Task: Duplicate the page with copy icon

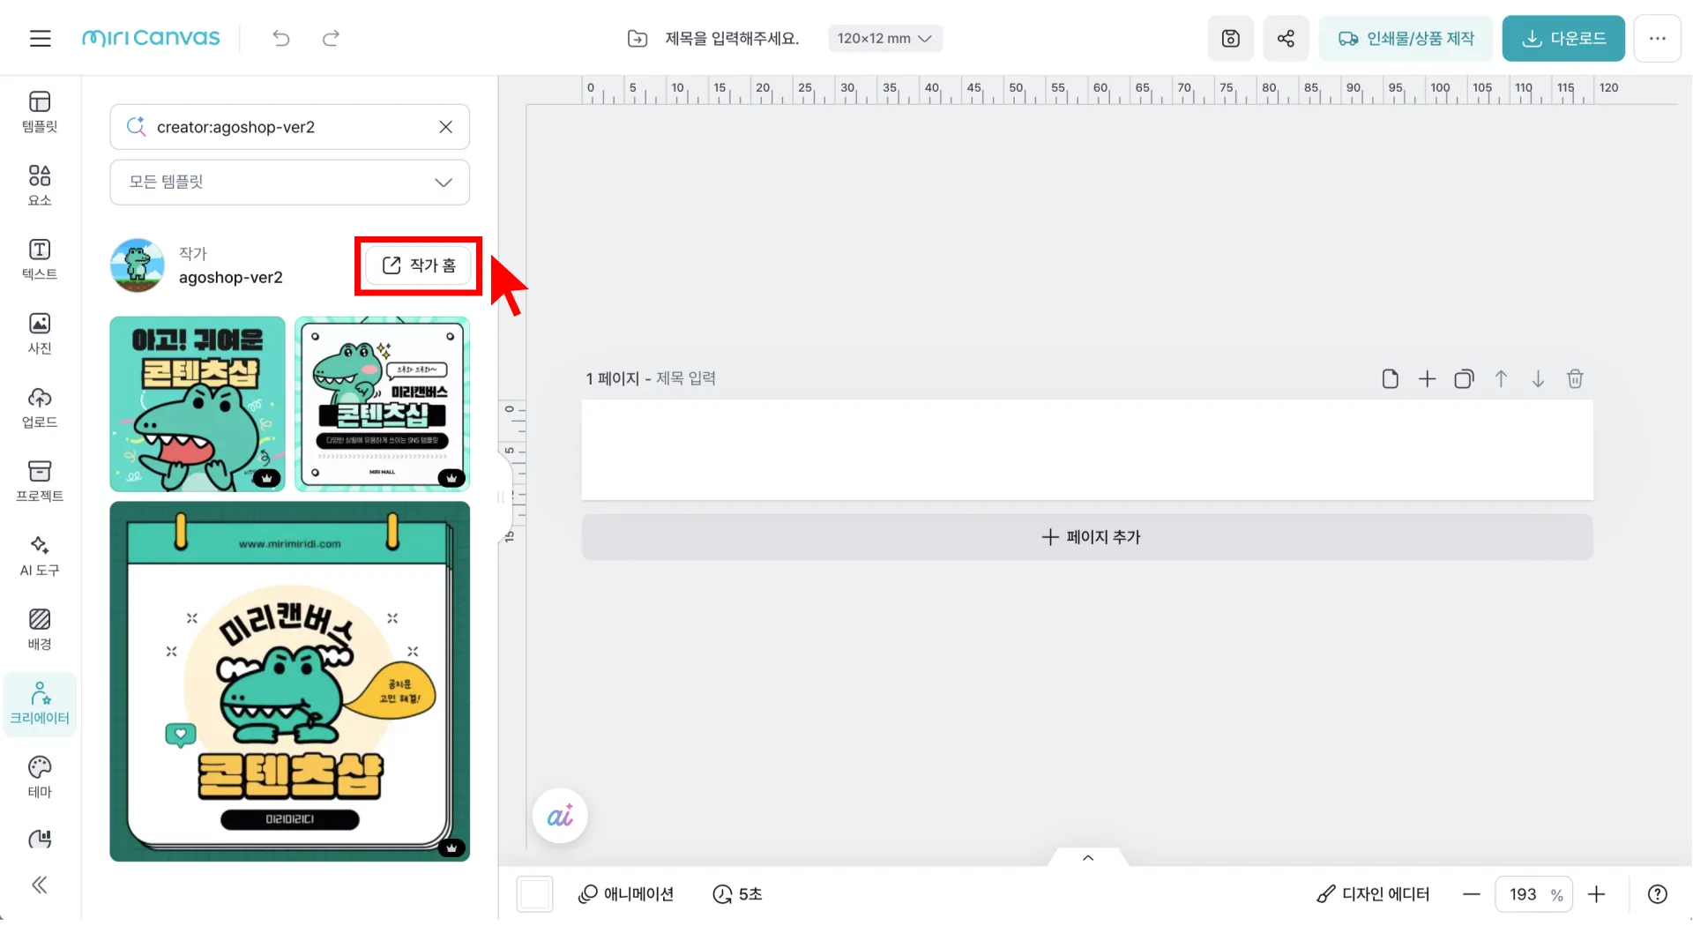Action: [1464, 379]
